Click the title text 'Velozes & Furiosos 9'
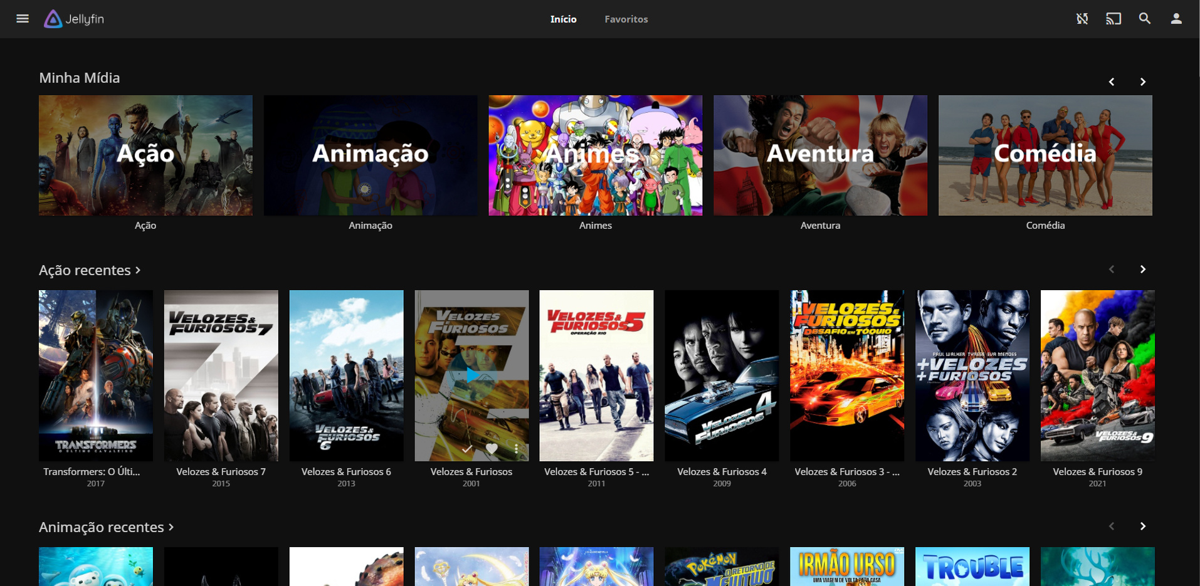The image size is (1200, 586). coord(1098,471)
